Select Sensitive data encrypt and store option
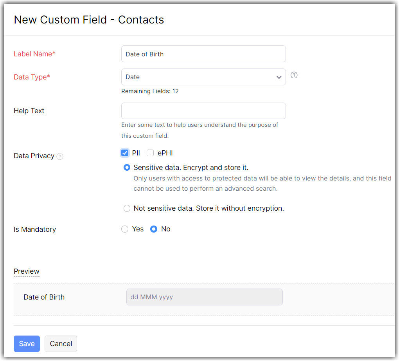Image resolution: width=399 pixels, height=361 pixels. [127, 168]
